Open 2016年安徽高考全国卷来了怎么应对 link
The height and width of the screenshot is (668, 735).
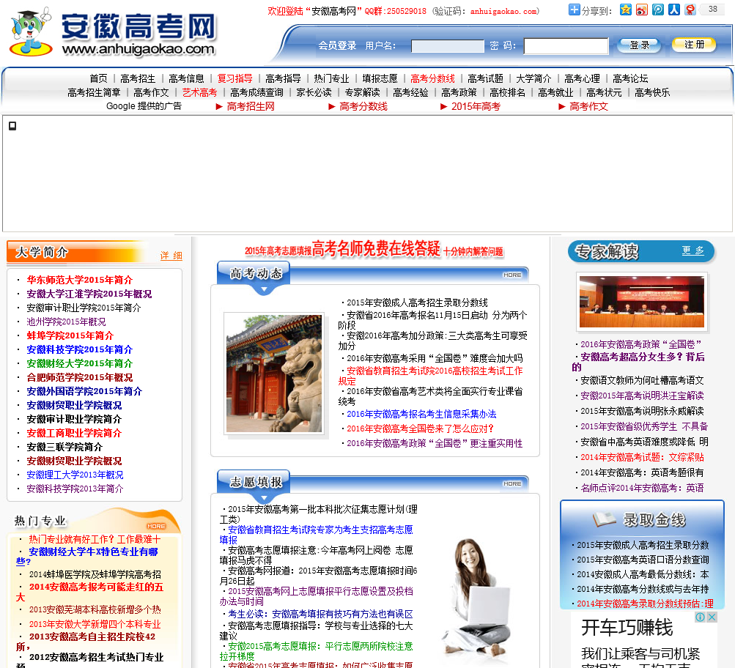point(420,428)
